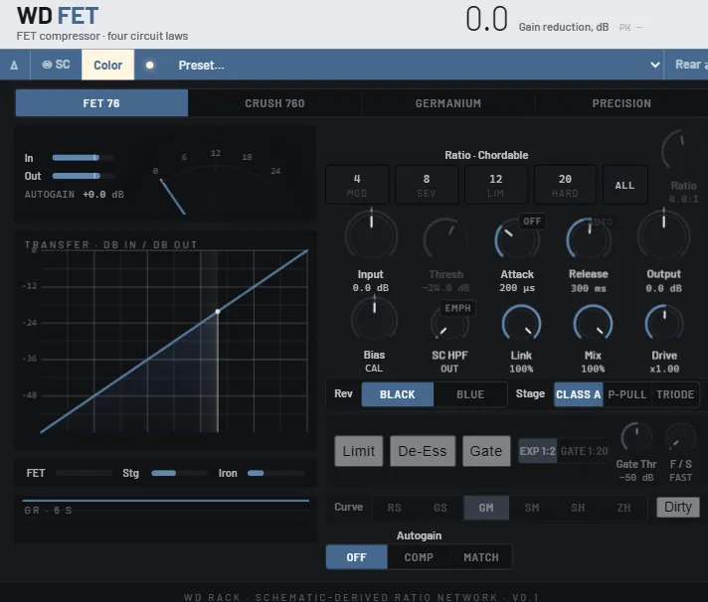The image size is (708, 602).
Task: Open the Rear panel button
Action: [x=686, y=65]
